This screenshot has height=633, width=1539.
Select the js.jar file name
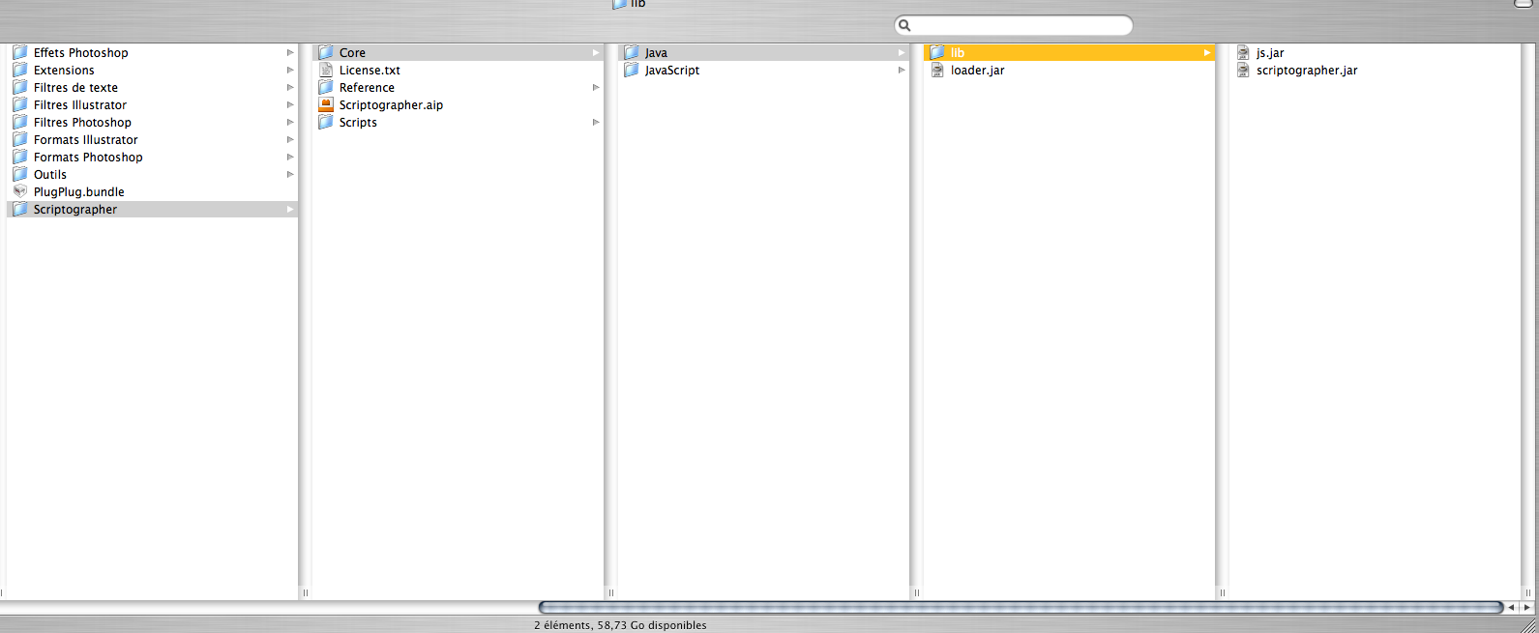tap(1270, 52)
